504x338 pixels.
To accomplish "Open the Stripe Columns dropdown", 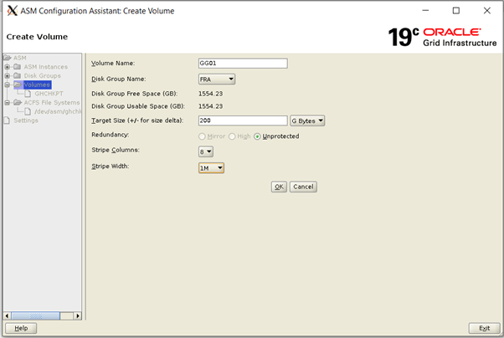I will [x=206, y=151].
